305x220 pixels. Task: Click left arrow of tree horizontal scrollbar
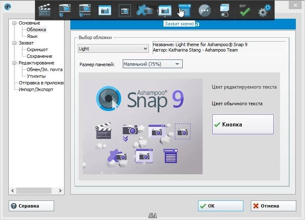pos(12,190)
